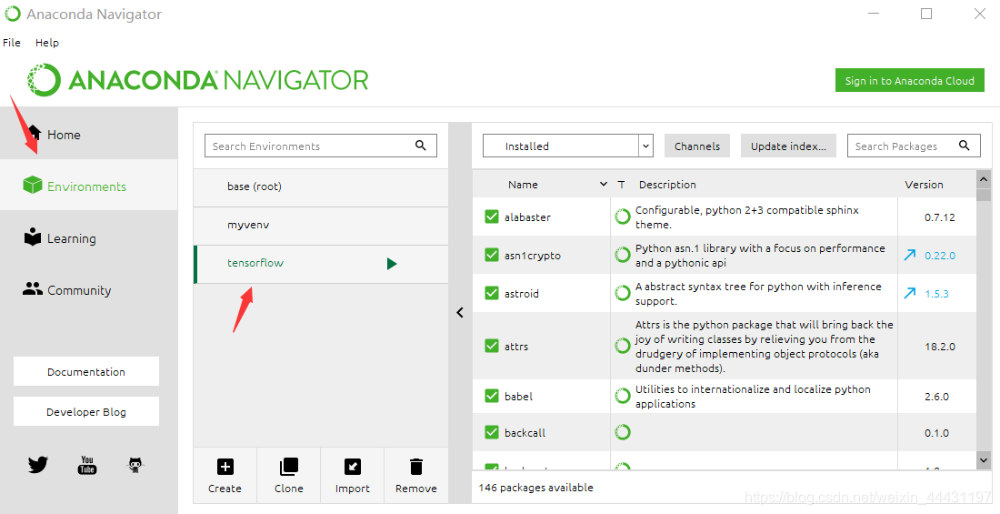Image resolution: width=1000 pixels, height=514 pixels.
Task: Clone the selected environment
Action: click(288, 476)
